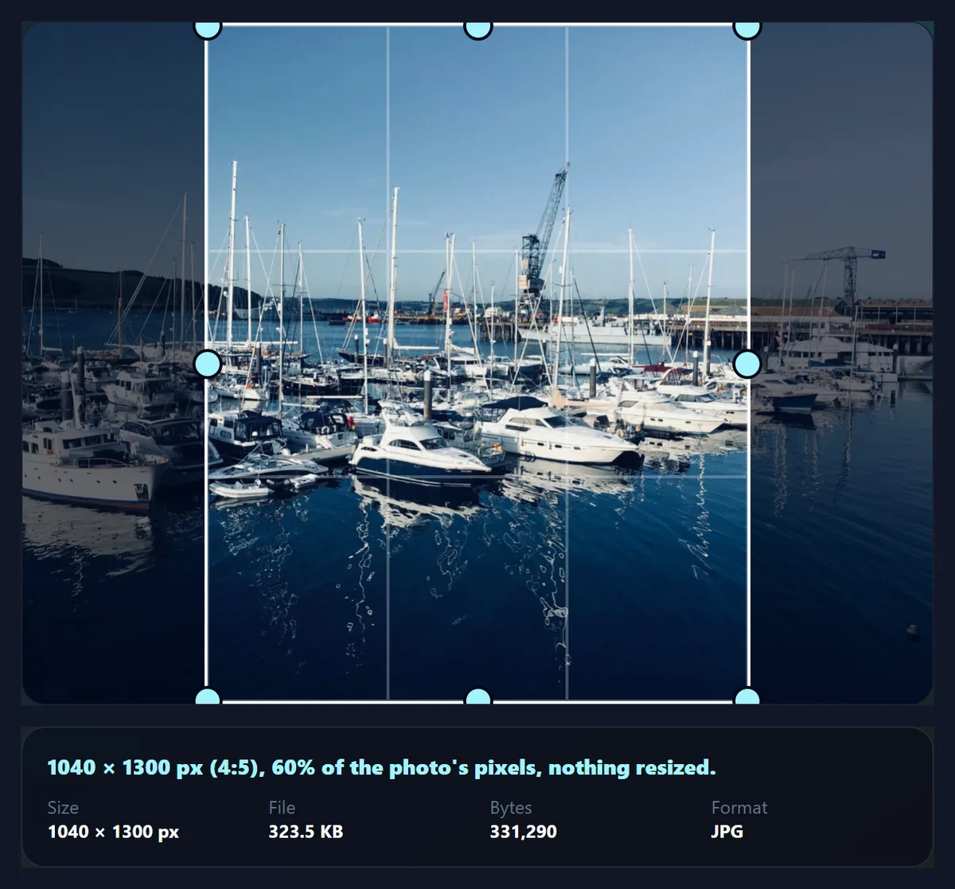Click the right-edge middle crop handle
955x889 pixels.
click(x=747, y=364)
